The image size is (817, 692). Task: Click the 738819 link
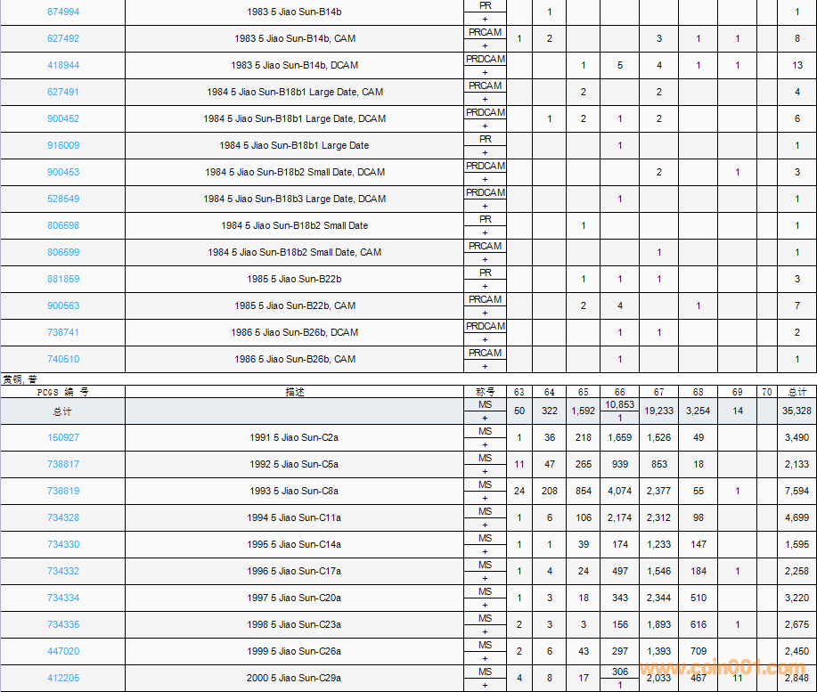pos(63,491)
